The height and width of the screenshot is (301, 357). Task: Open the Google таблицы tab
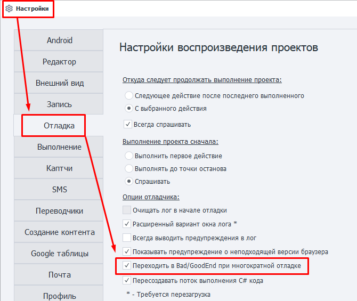[59, 254]
